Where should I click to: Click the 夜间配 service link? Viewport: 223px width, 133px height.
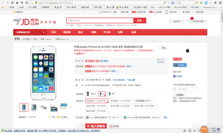coord(178,76)
